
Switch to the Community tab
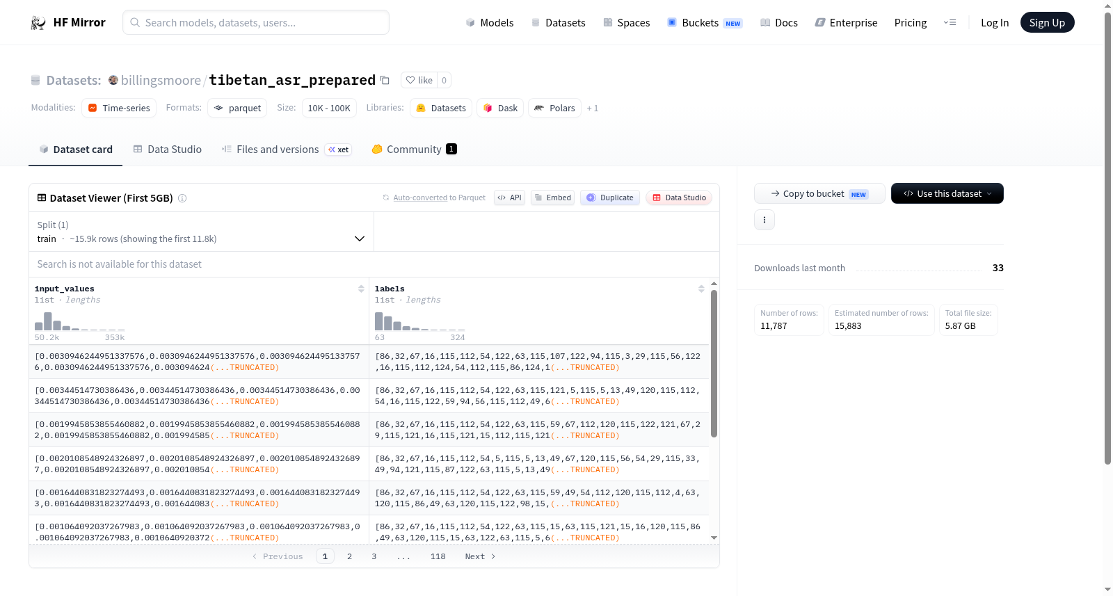coord(414,149)
